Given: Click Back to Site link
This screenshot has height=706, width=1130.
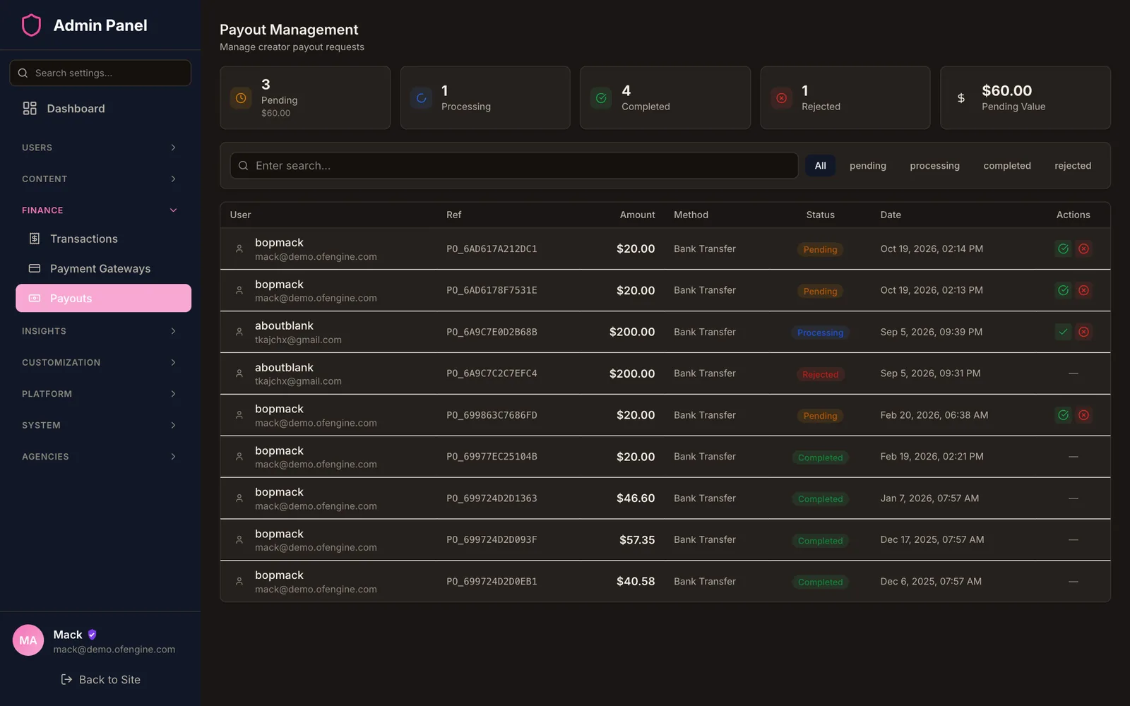Looking at the screenshot, I should click(100, 679).
